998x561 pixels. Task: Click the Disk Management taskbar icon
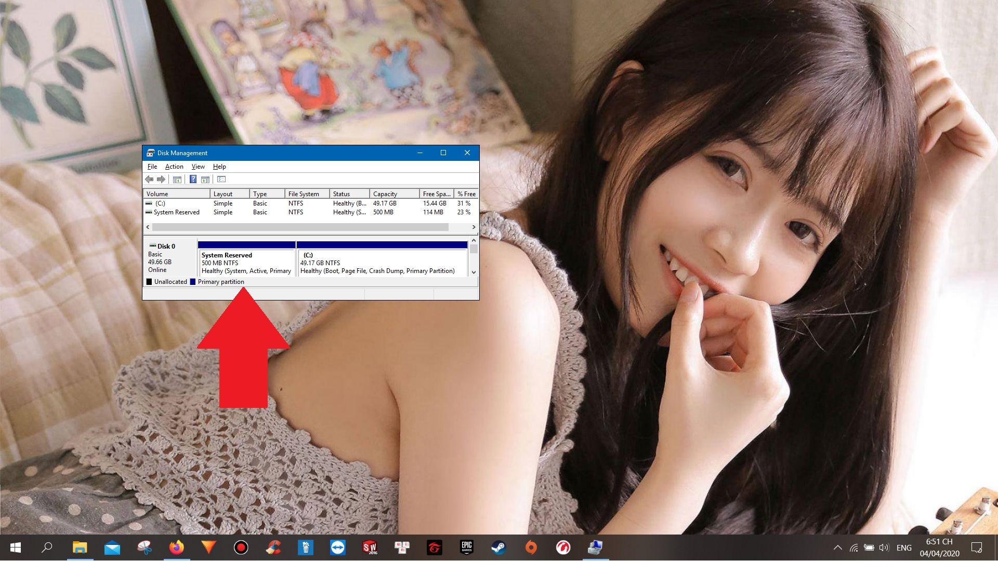[595, 548]
